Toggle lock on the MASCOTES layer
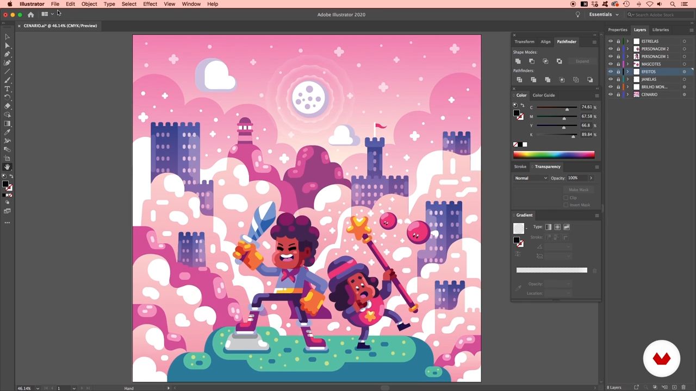Image resolution: width=696 pixels, height=391 pixels. coord(618,64)
